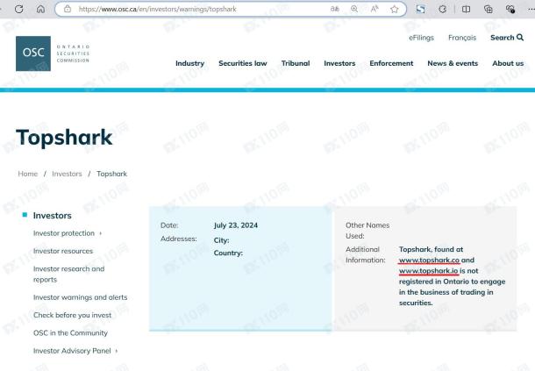This screenshot has width=535, height=371.
Task: Click 'Topshark' in the breadcrumb
Action: pos(111,174)
